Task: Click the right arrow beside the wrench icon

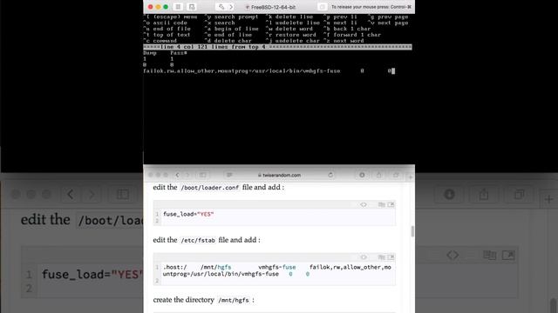Action: (231, 7)
